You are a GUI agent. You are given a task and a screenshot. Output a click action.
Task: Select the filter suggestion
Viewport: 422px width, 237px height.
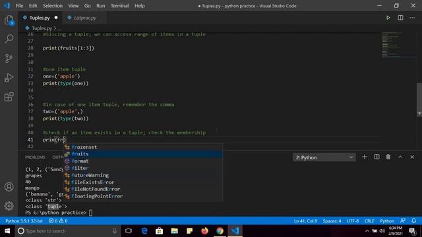(143, 168)
